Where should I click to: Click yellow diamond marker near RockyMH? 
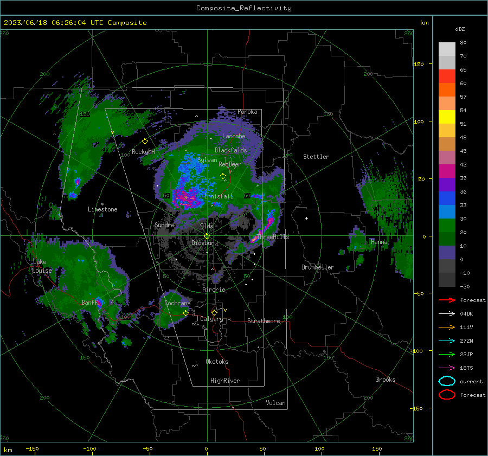coord(145,142)
